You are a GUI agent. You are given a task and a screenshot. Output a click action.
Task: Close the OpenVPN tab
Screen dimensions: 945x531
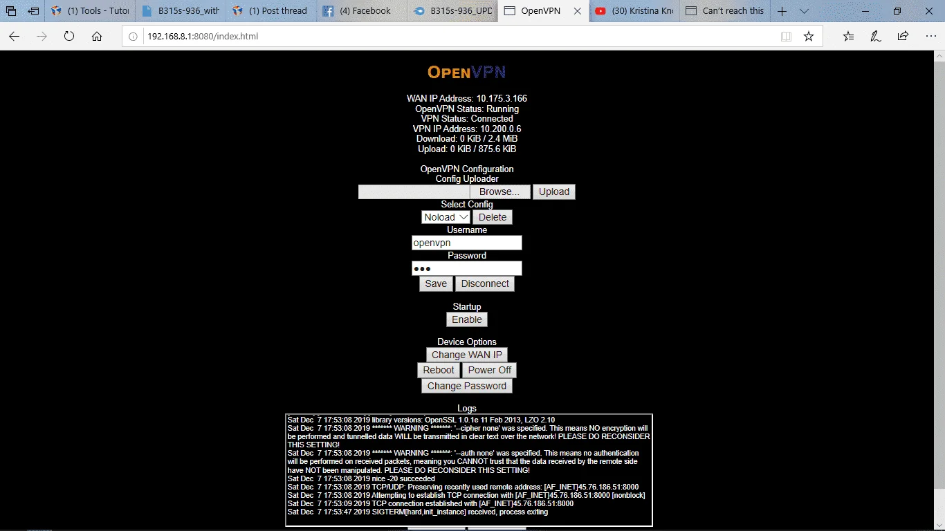click(x=577, y=11)
